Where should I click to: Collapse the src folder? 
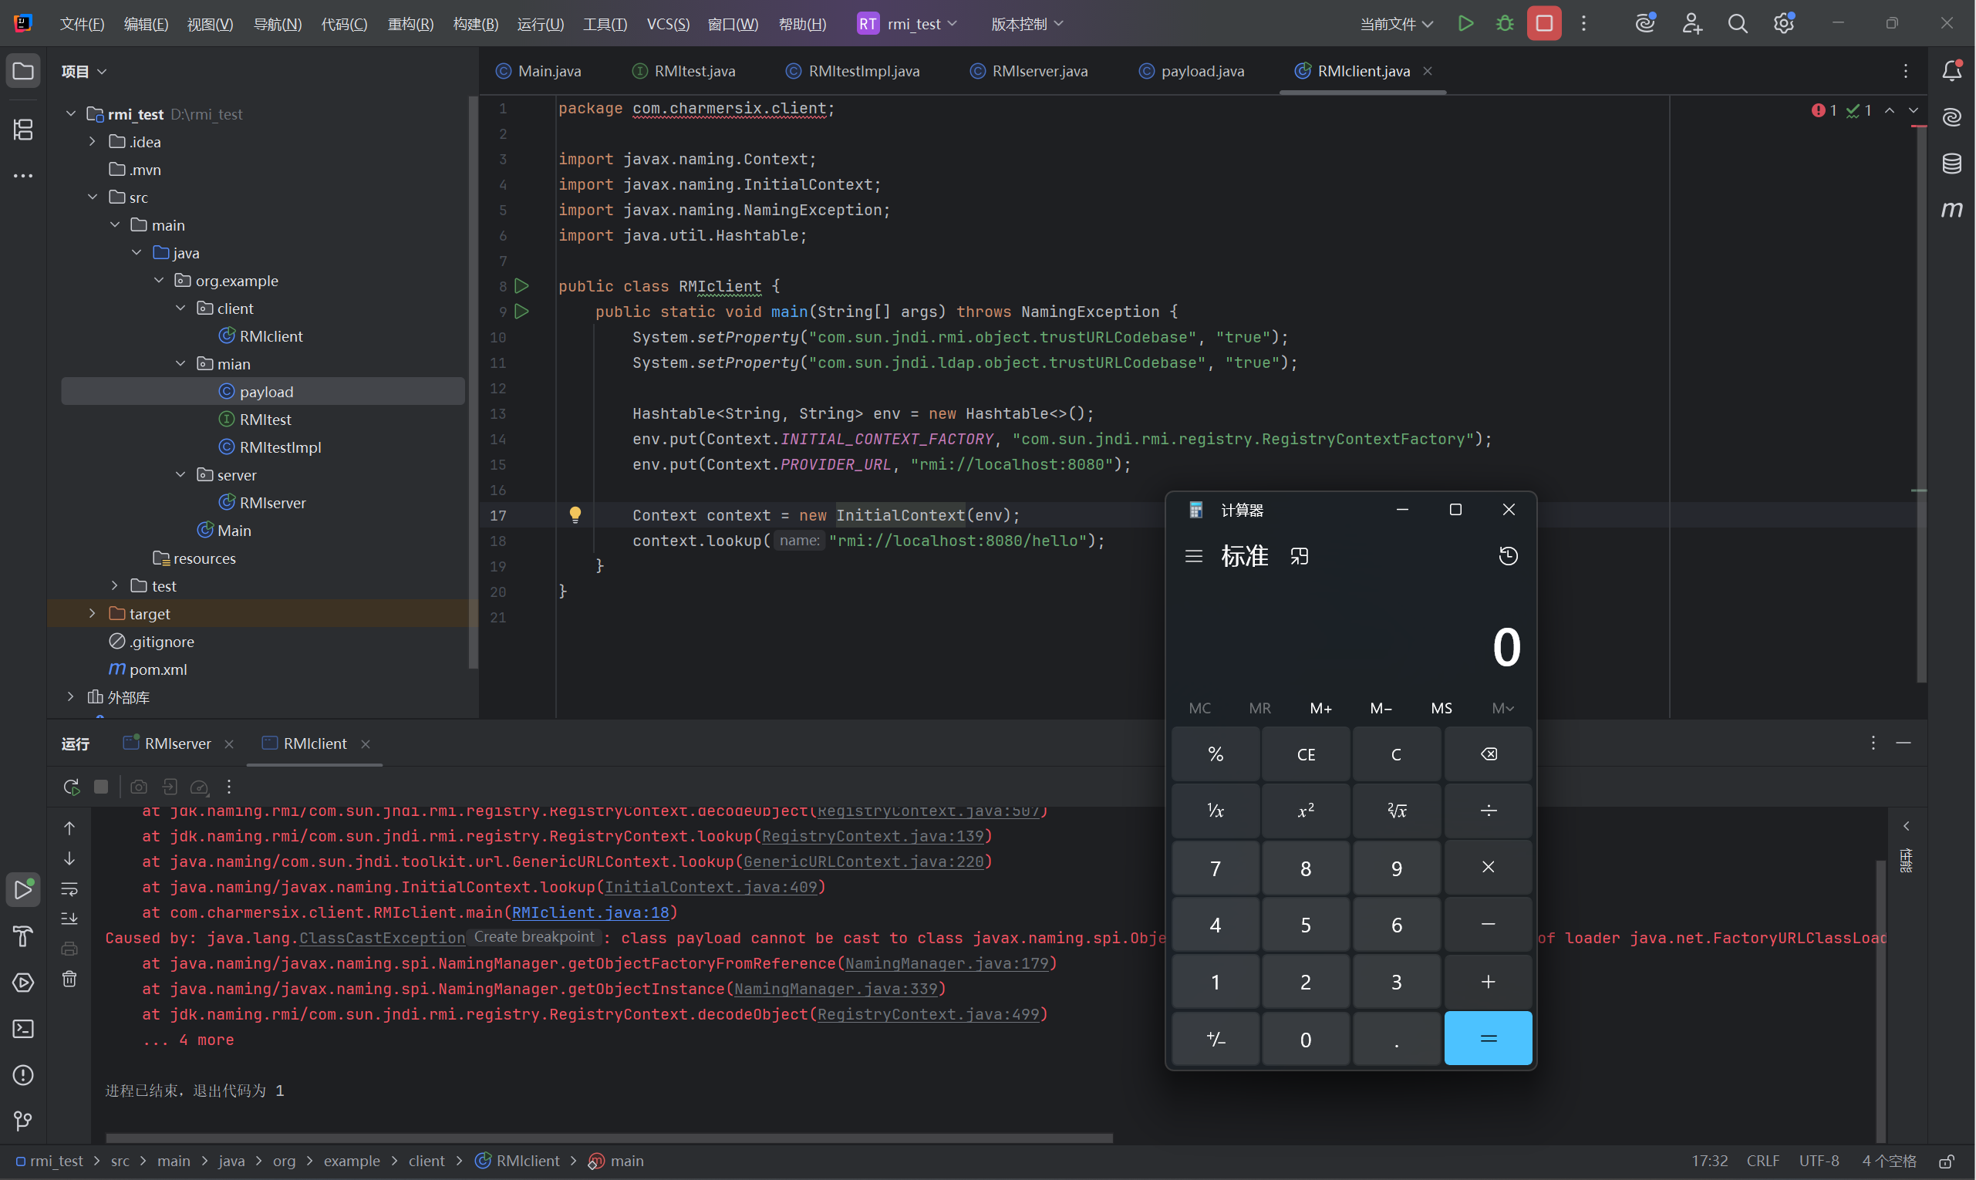point(93,197)
